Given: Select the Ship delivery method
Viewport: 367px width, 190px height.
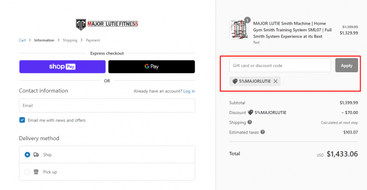Looking at the screenshot, I should coord(27,154).
